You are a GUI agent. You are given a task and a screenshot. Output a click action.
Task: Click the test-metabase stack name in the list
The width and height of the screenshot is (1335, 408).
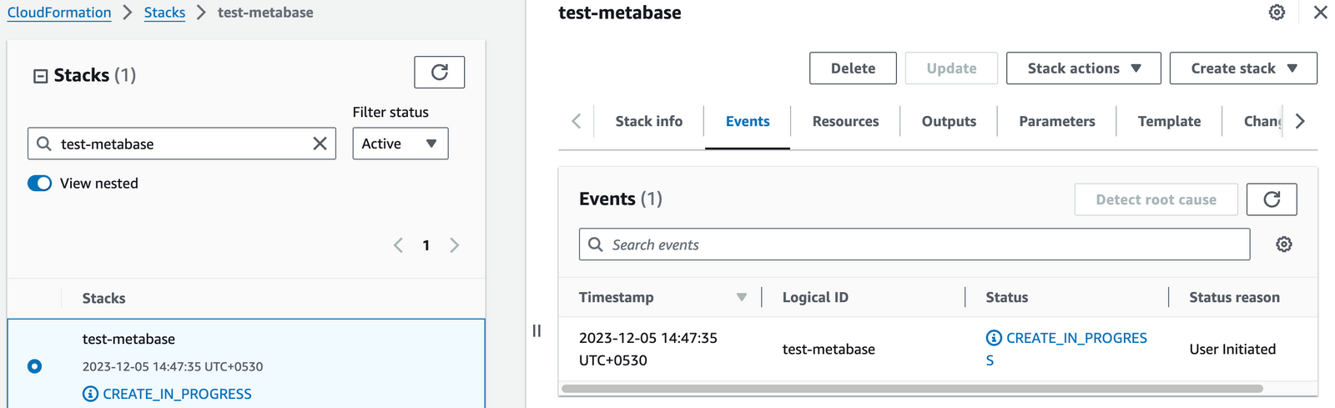click(128, 339)
